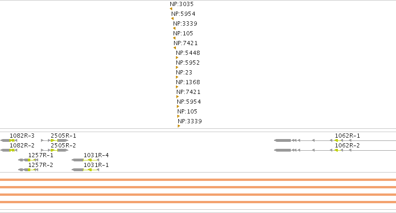Viewport: 396px width, 213px height.
Task: Click the gene model glyph under 2505R-1
Action: [x=54, y=140]
